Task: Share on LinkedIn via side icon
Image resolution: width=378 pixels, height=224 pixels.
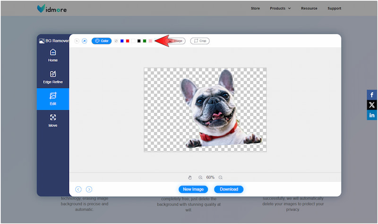Action: tap(372, 115)
